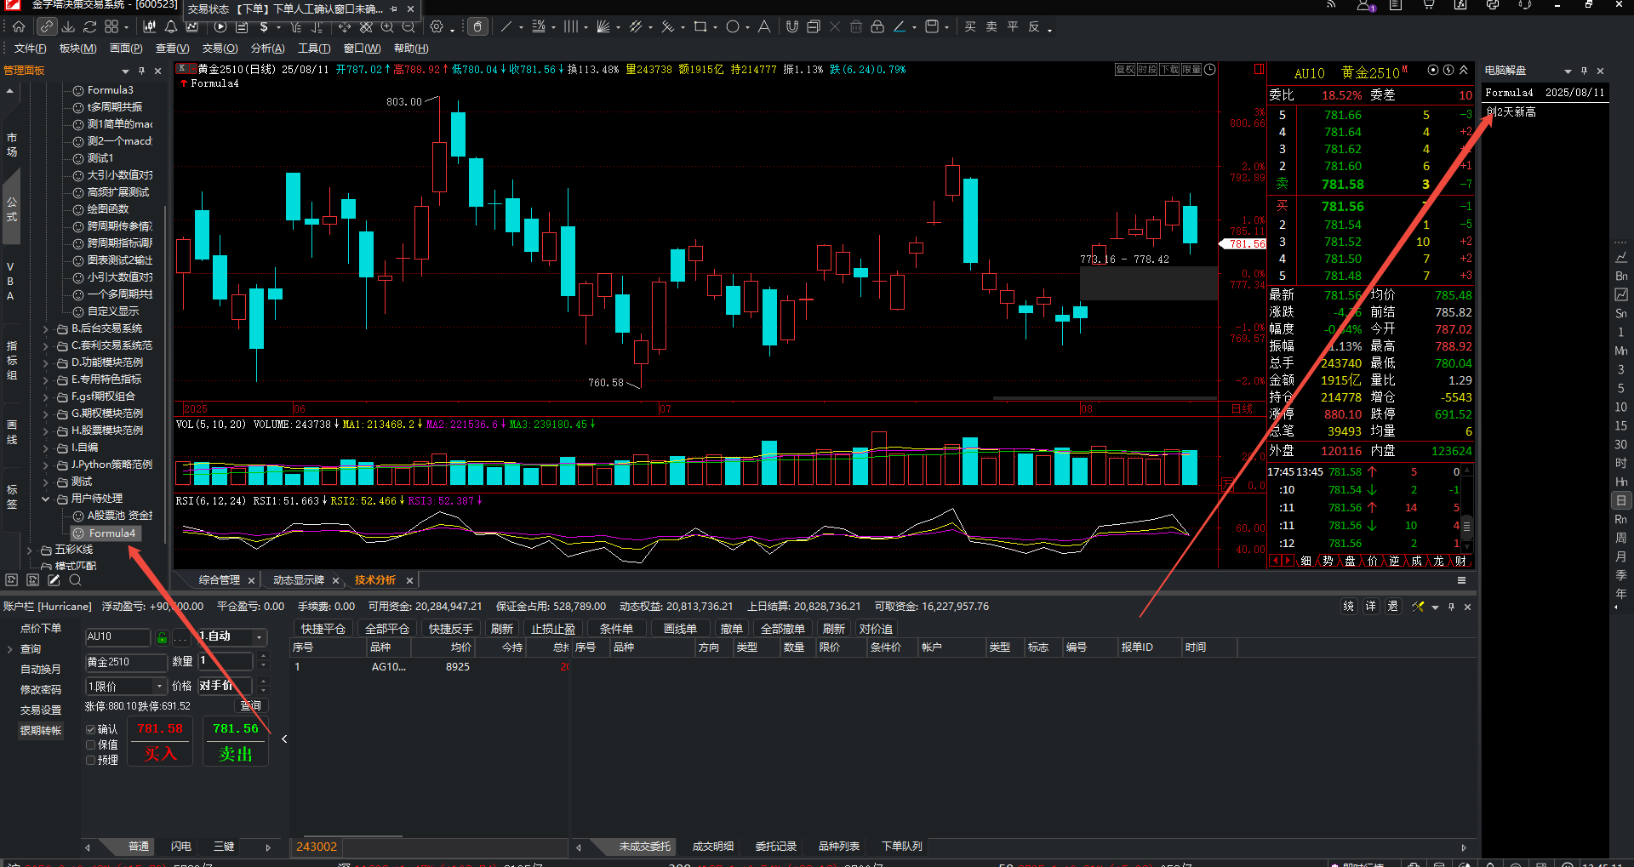This screenshot has height=867, width=1634.
Task: Select 银期转帐 in the order sidebar
Action: tap(41, 731)
